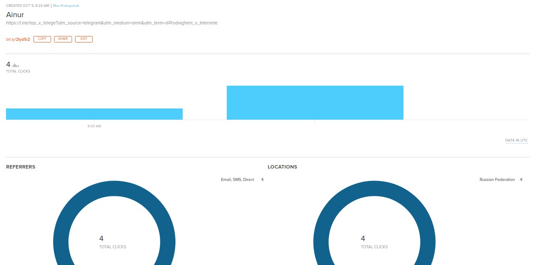
Task: Open the Max Prokopchuk author link
Action: [x=66, y=6]
